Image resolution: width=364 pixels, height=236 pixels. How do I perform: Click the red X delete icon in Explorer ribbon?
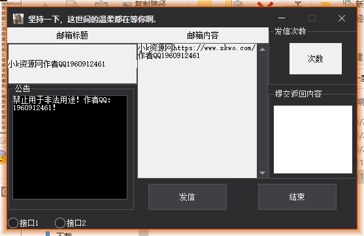click(265, 4)
